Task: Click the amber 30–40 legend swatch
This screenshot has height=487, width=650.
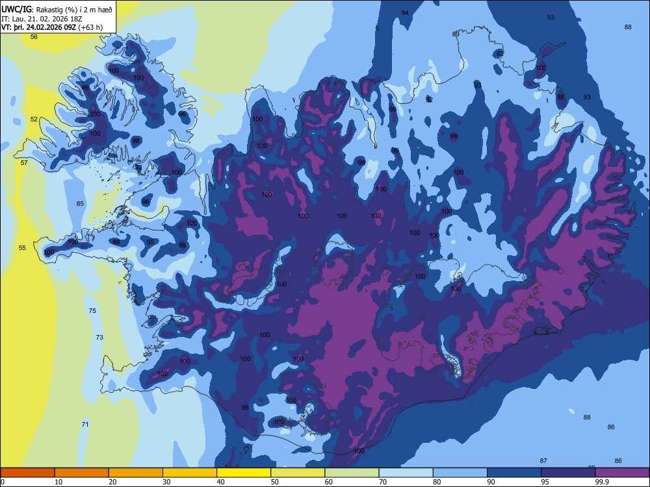Action: click(x=190, y=473)
